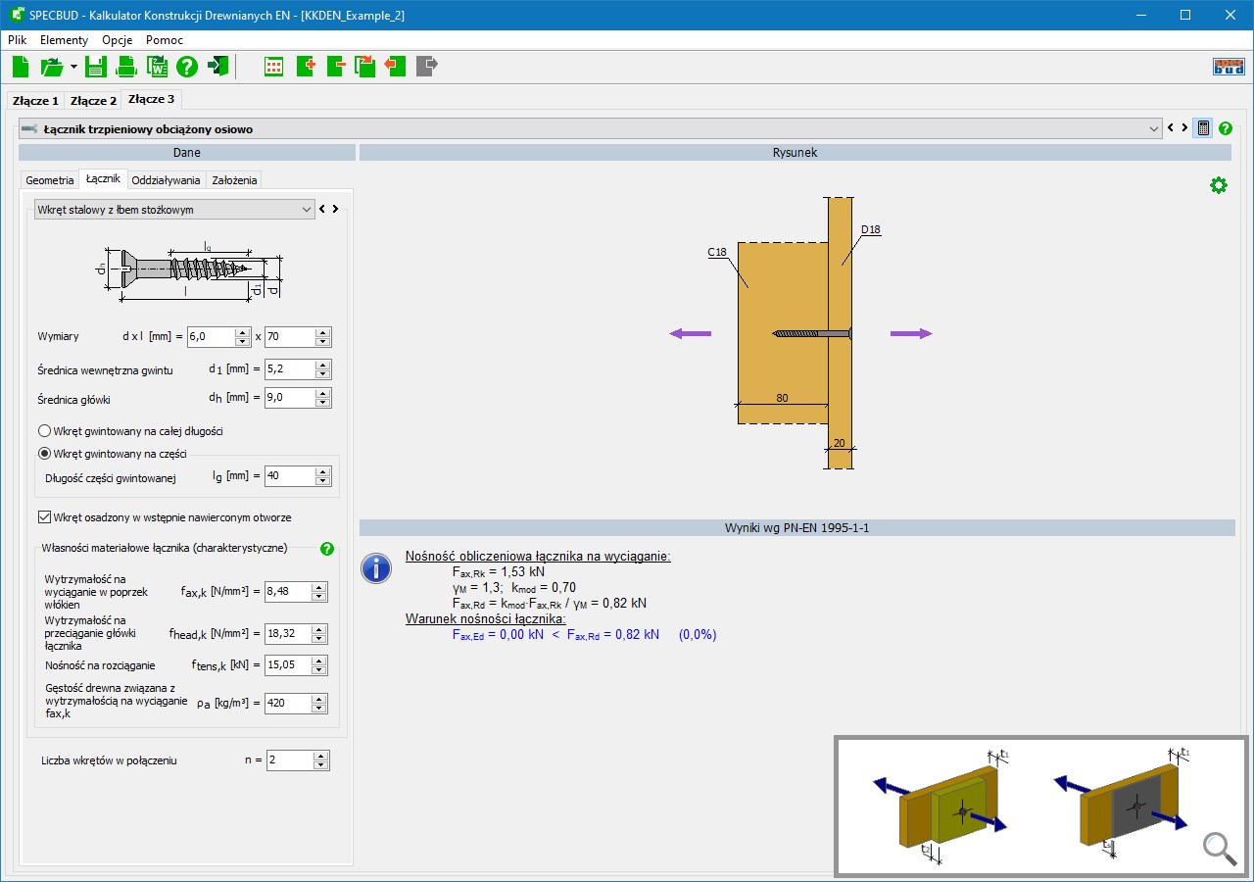Create a new file via toolbar icon

click(x=22, y=67)
